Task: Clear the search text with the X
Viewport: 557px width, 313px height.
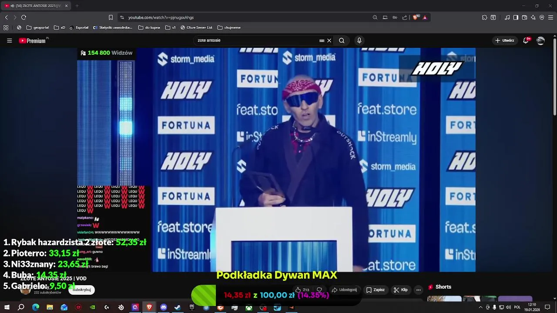Action: (329, 40)
